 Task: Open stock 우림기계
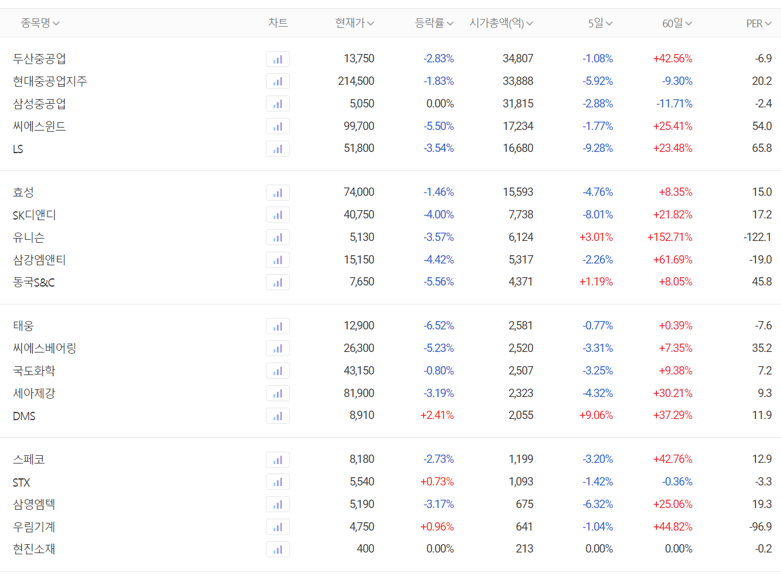tap(34, 527)
